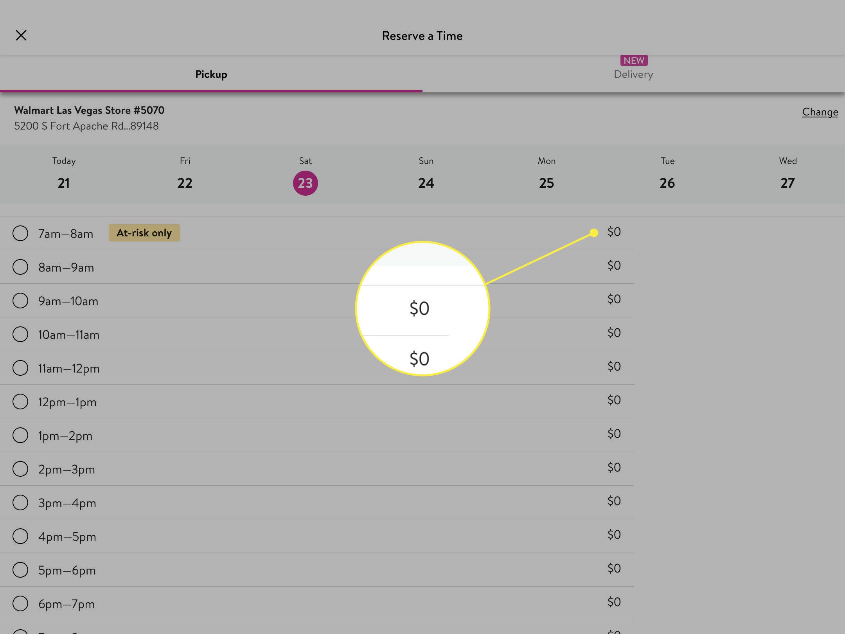Choose the 4pm–5pm time slot radio
Screen dimensions: 845x634
[20, 536]
